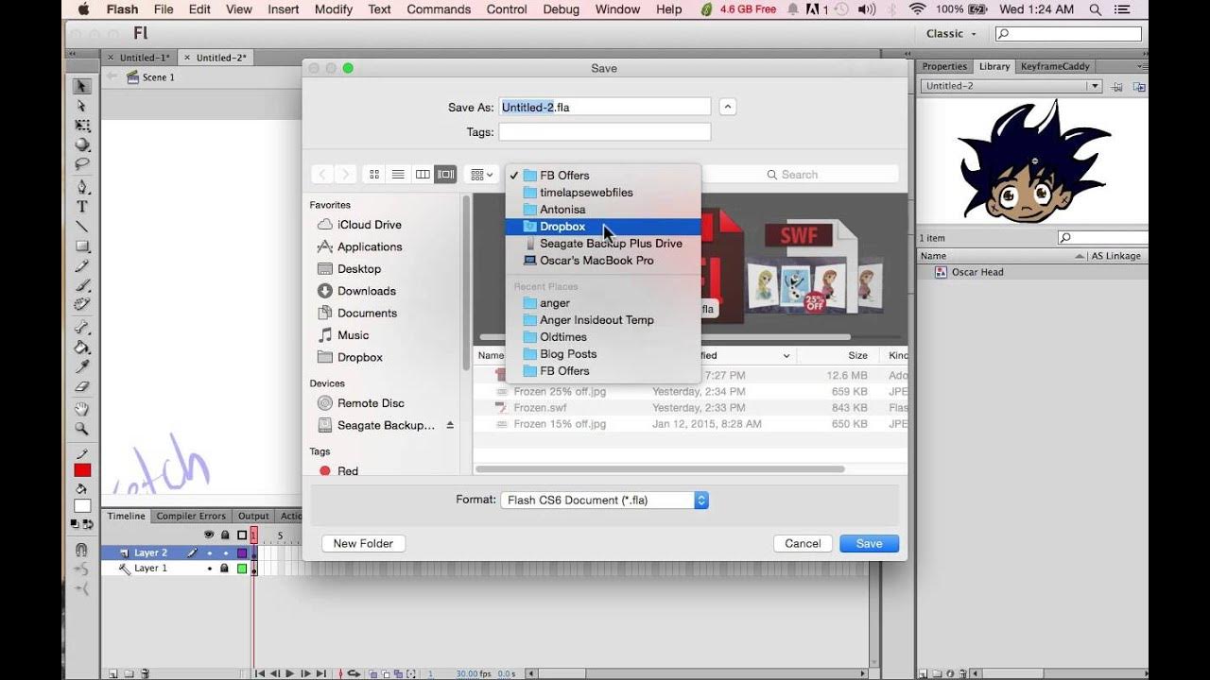Select the Zoom magnifier tool
1210x680 pixels.
point(82,430)
